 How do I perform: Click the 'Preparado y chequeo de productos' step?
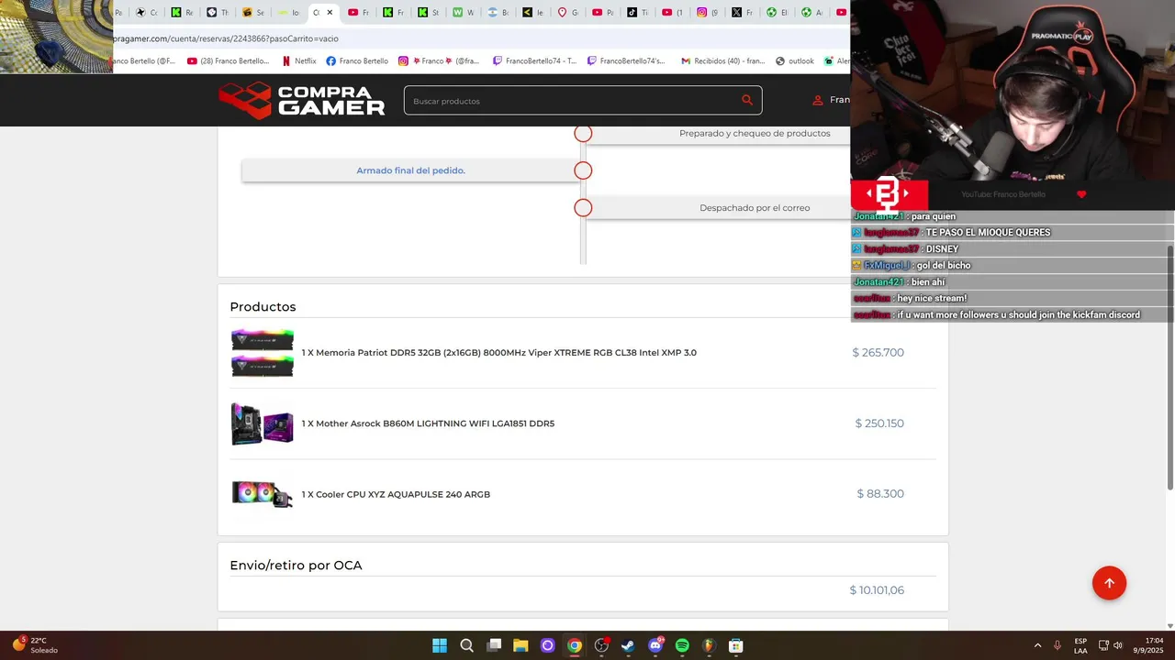pos(755,133)
